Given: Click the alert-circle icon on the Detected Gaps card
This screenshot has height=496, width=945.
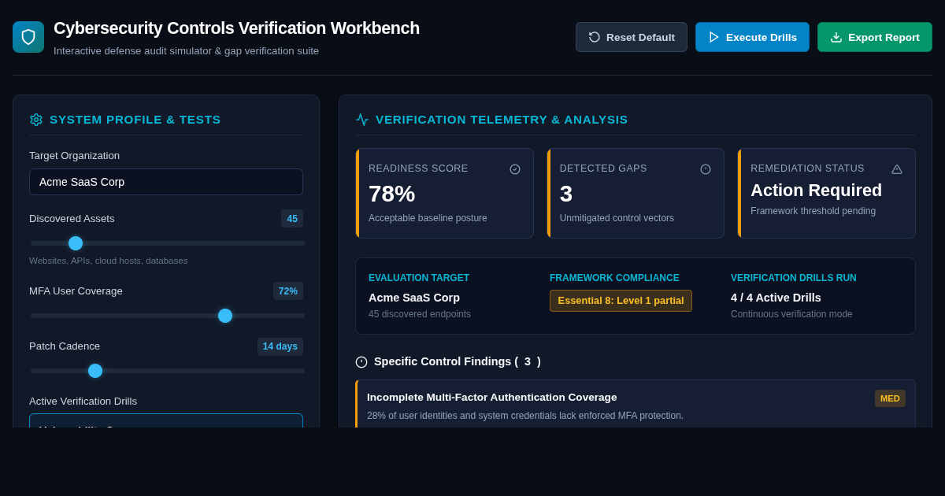Looking at the screenshot, I should [706, 169].
